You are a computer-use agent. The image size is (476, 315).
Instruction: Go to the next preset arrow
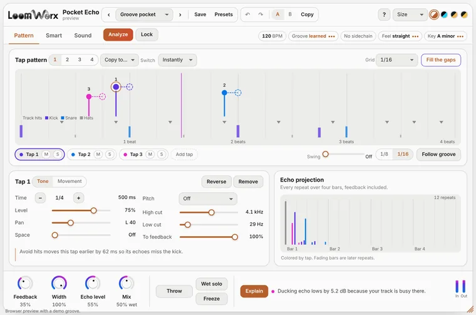[180, 14]
